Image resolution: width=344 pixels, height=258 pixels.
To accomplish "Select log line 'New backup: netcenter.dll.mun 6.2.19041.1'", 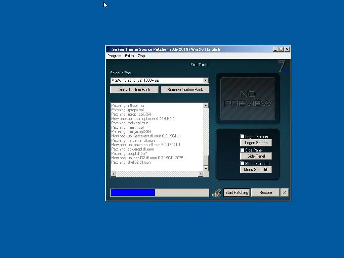I will point(146,136).
